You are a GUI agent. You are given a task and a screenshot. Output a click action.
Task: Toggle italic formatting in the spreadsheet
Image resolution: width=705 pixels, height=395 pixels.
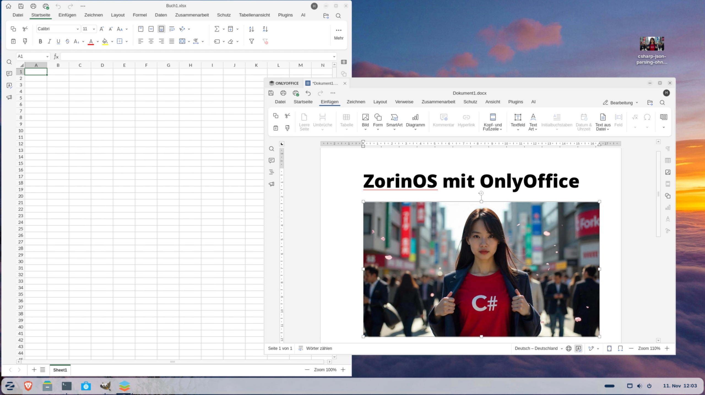50,41
